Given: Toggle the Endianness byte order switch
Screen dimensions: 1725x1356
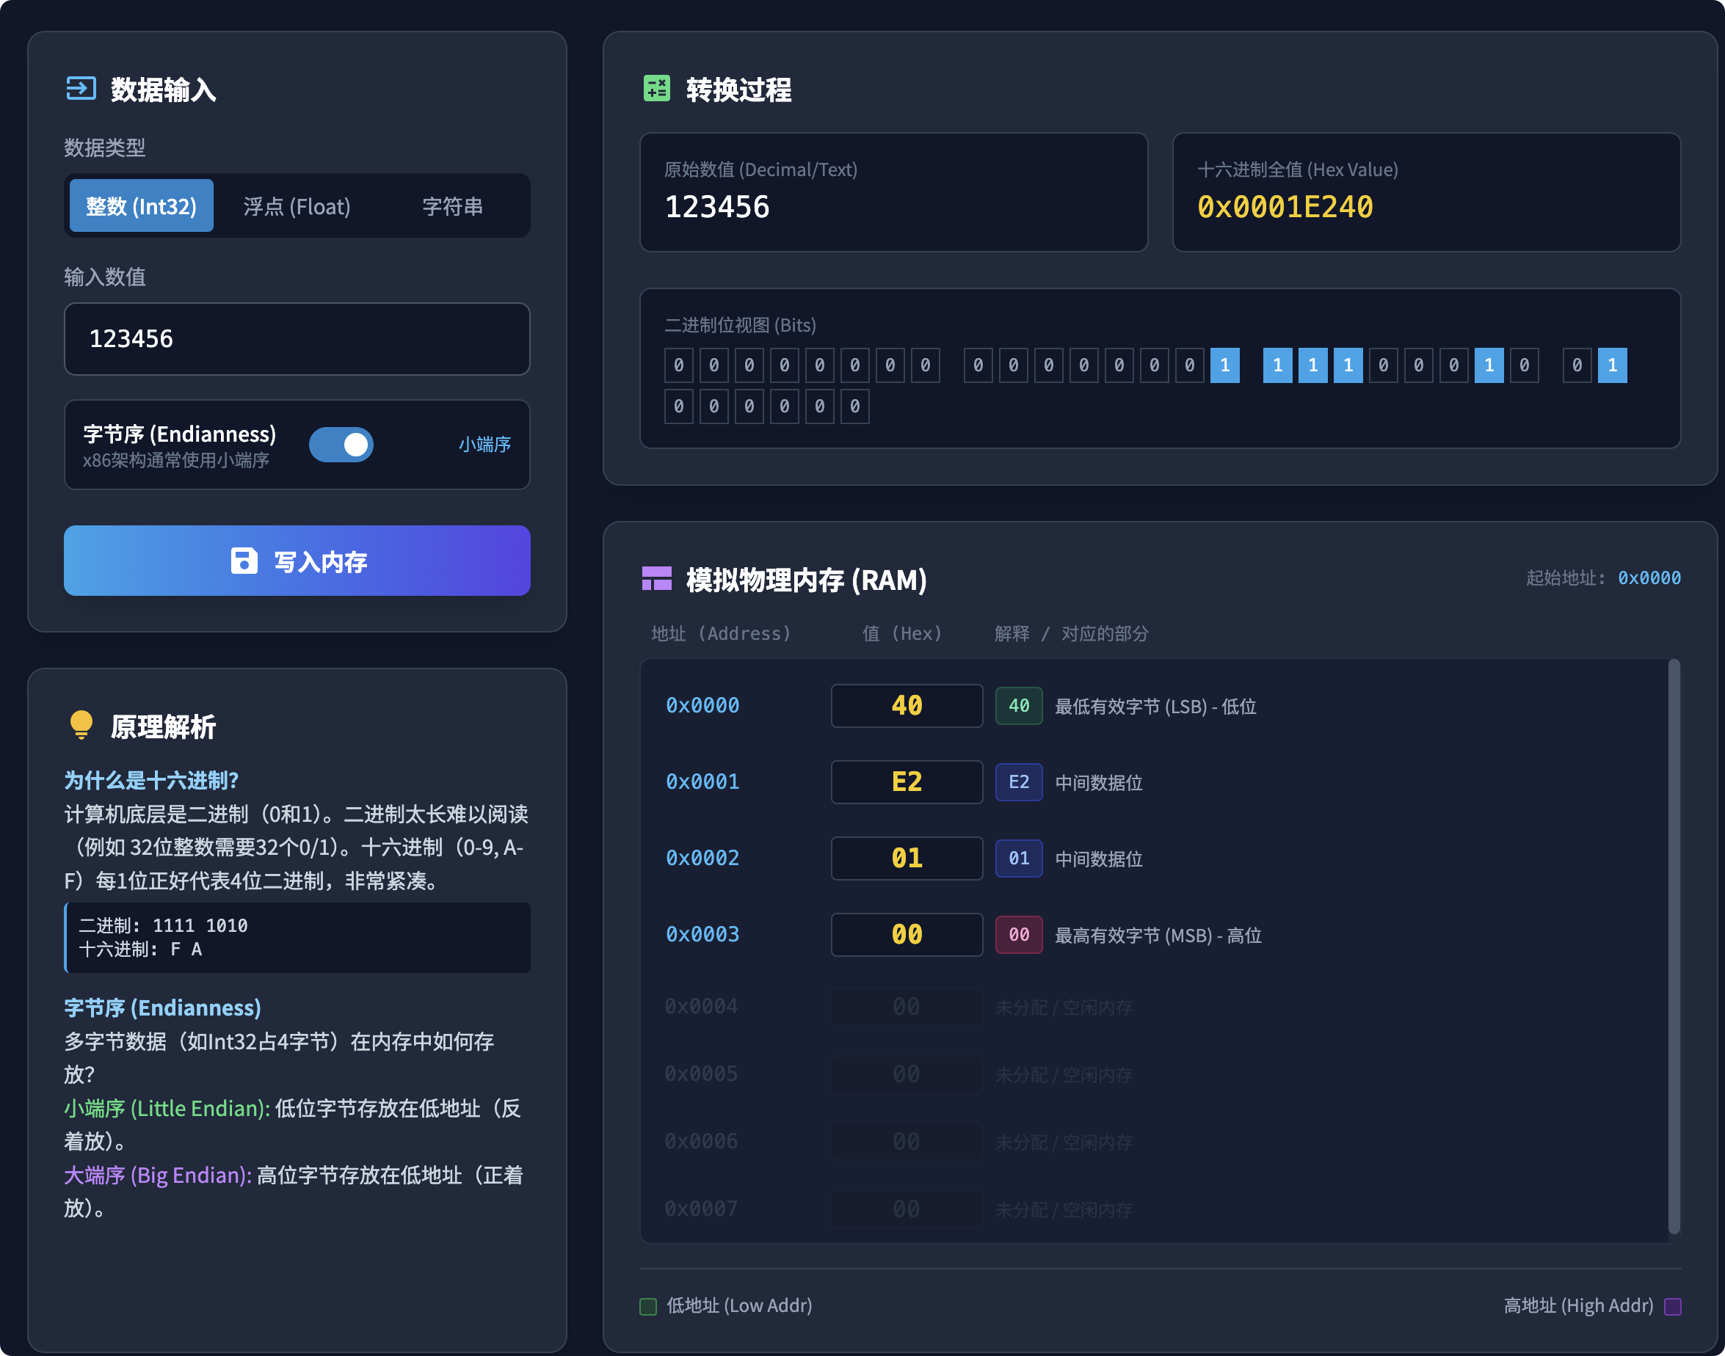Looking at the screenshot, I should (x=341, y=445).
